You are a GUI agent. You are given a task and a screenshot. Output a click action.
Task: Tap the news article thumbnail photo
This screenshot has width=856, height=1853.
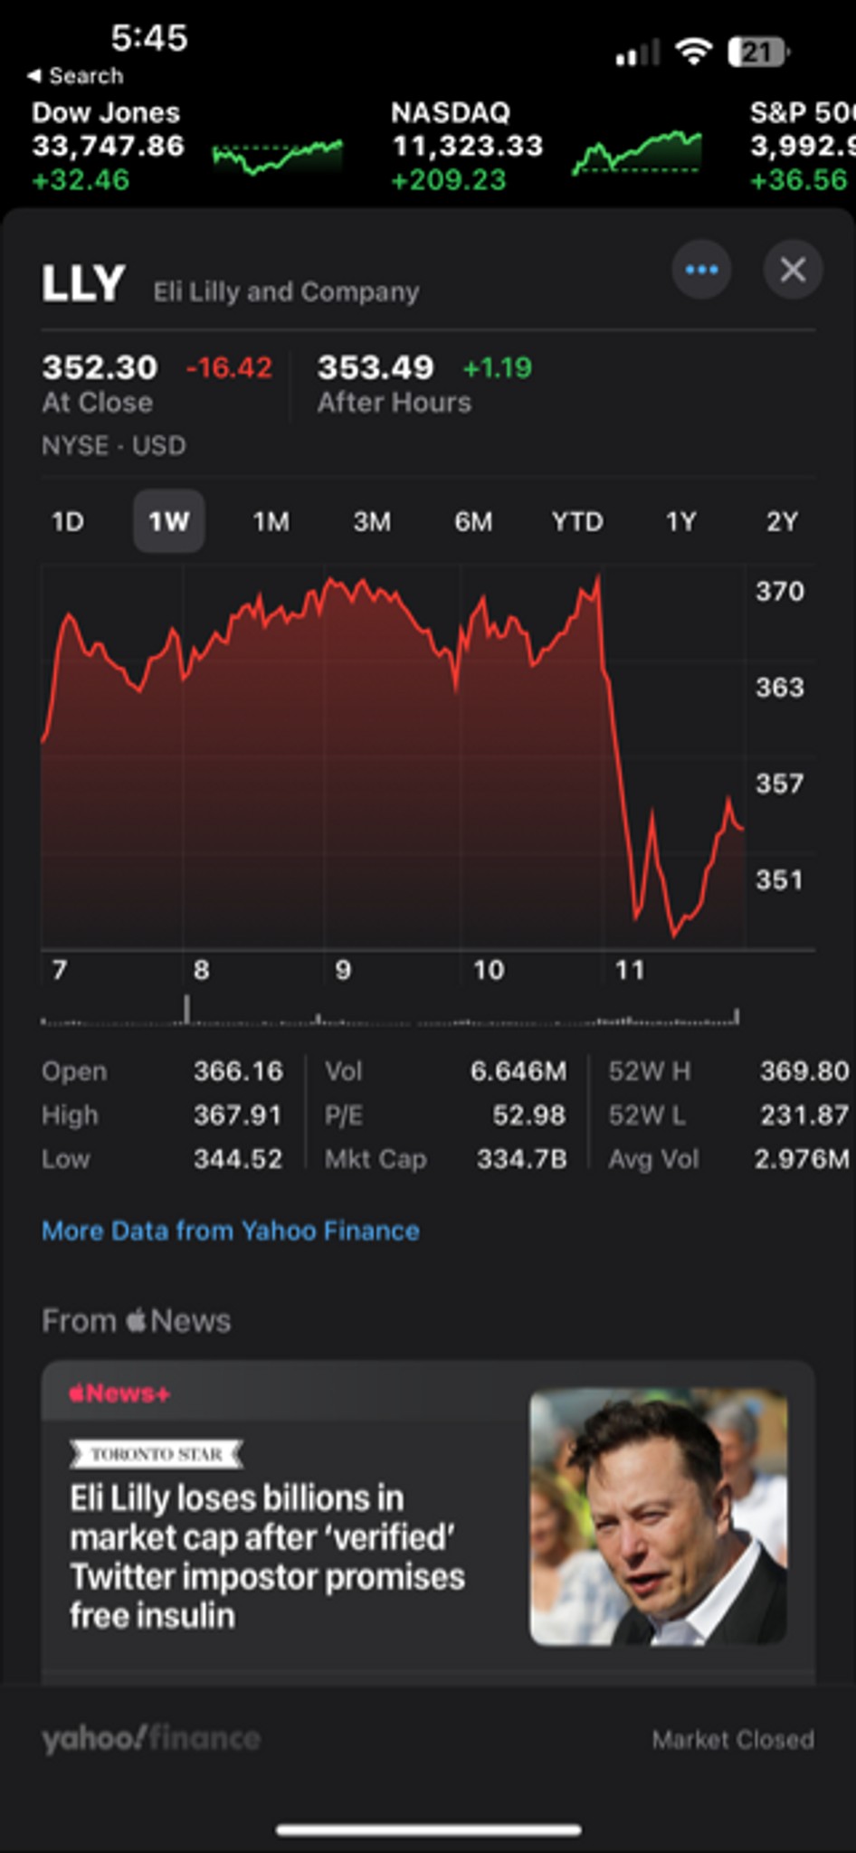coord(658,1517)
